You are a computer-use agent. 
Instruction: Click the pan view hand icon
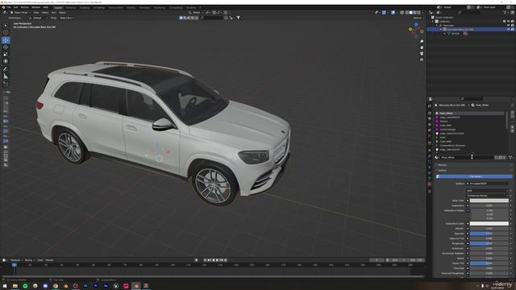tap(422, 48)
